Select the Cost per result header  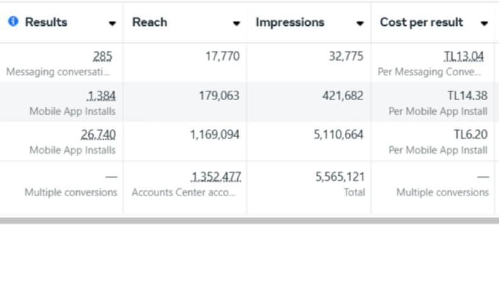click(x=422, y=22)
